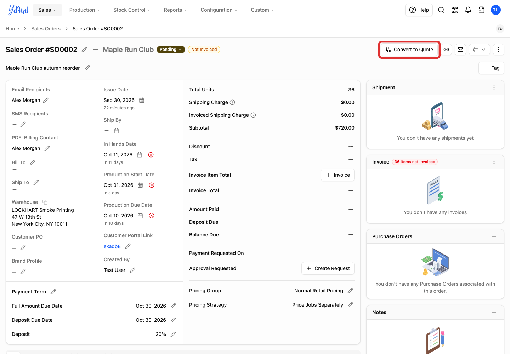This screenshot has width=510, height=354.
Task: Open the Production menu
Action: tap(85, 10)
